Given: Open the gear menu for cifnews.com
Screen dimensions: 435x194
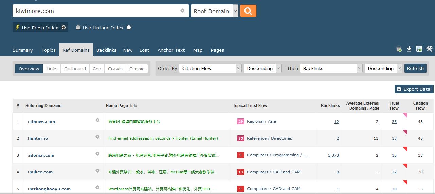Looking at the screenshot, I should coord(97,120).
